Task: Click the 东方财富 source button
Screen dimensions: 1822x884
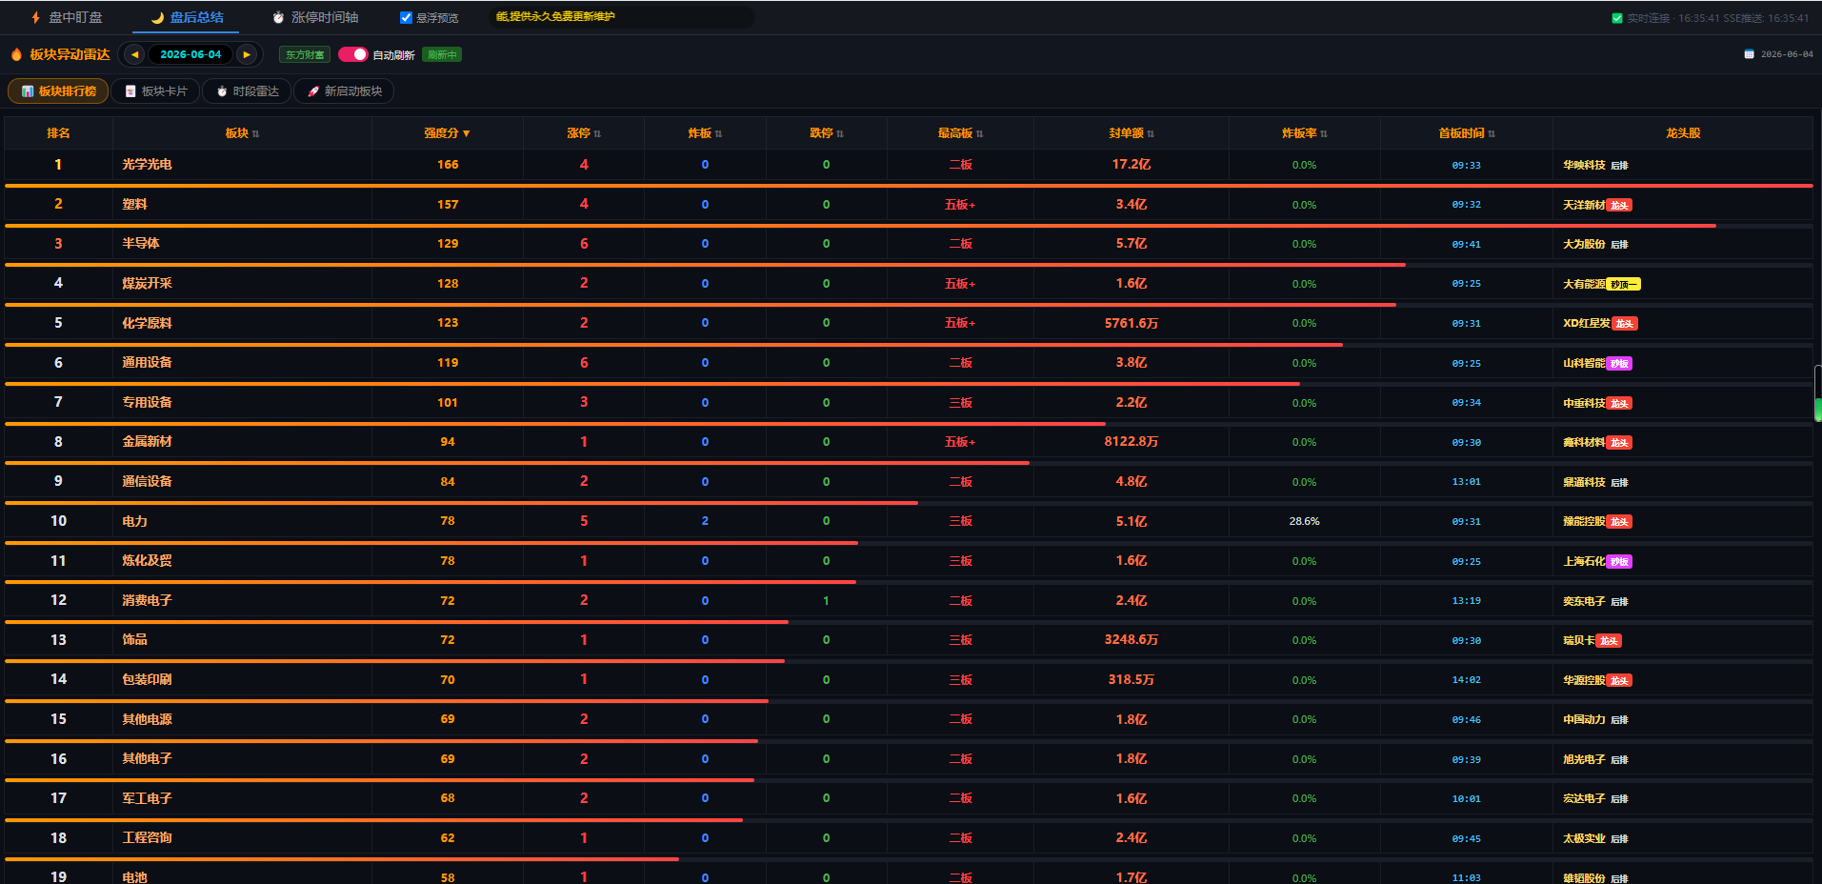Action: pyautogui.click(x=305, y=54)
